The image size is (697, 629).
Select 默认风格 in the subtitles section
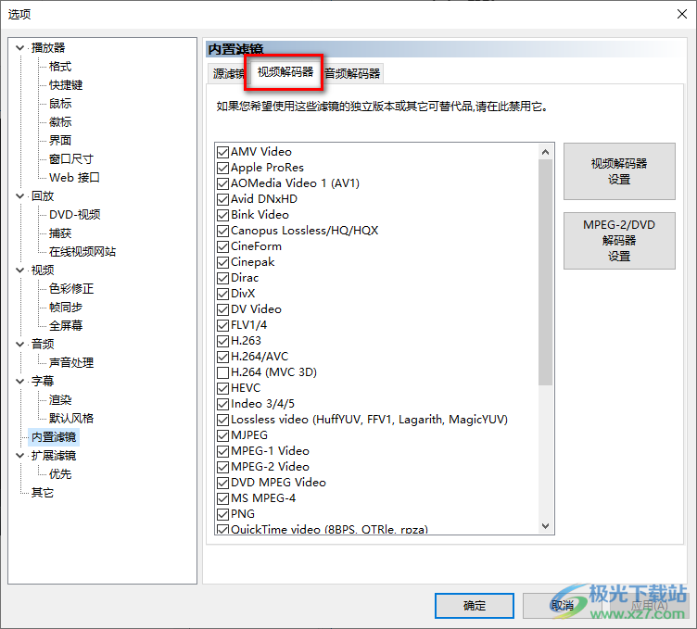point(71,419)
